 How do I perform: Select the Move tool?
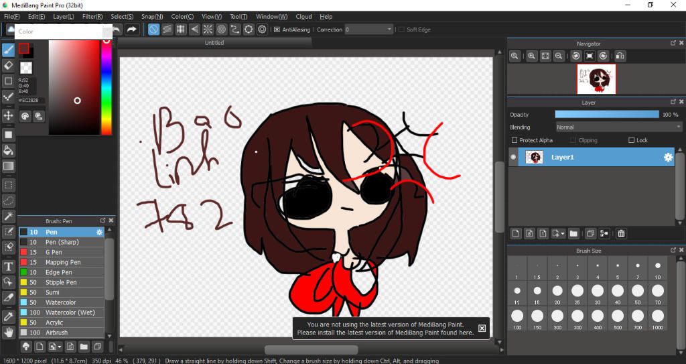[8, 116]
